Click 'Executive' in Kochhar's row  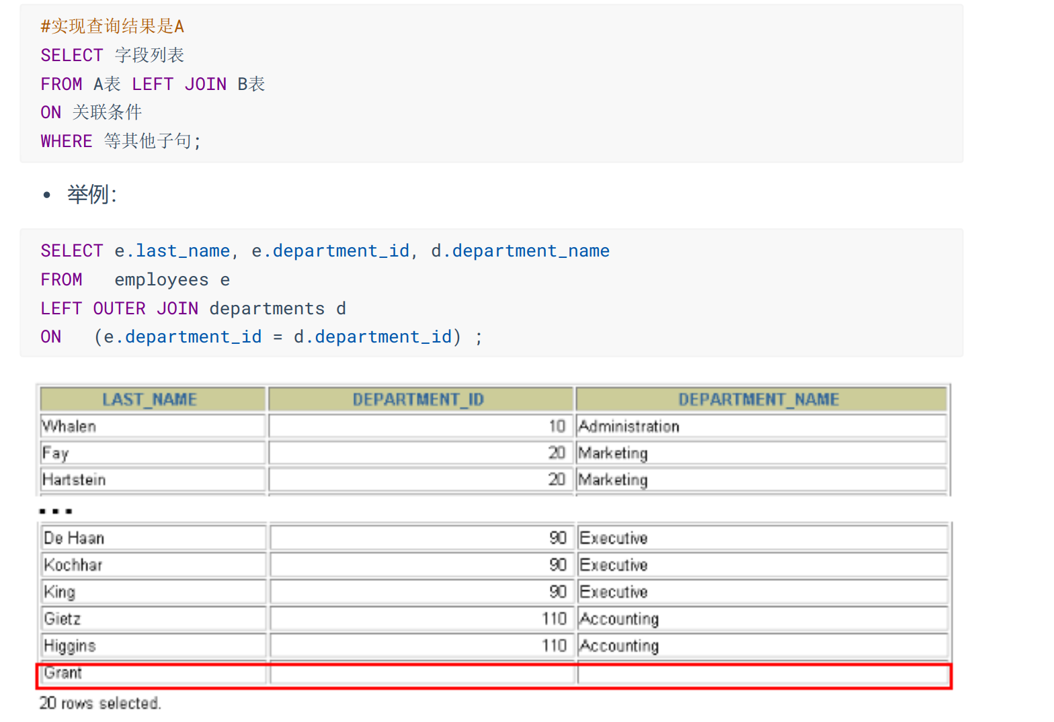614,565
